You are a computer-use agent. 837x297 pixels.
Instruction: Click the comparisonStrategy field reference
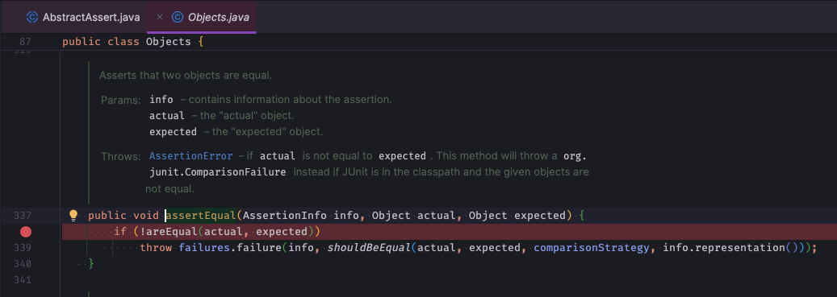pyautogui.click(x=592, y=248)
